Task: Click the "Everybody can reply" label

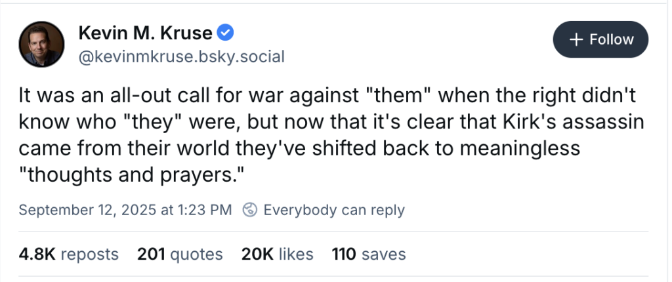Action: (333, 211)
